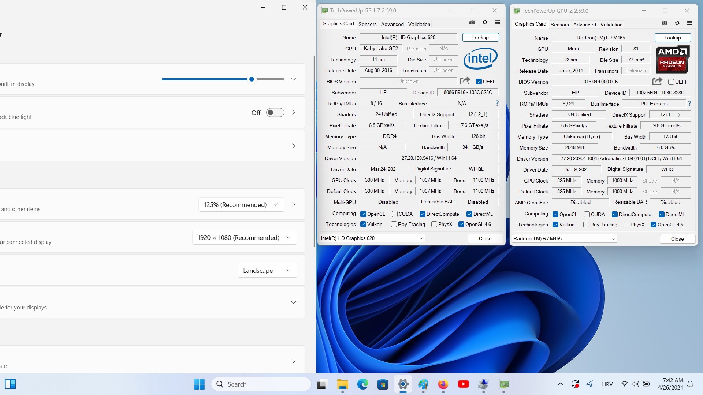Image resolution: width=703 pixels, height=395 pixels.
Task: Toggle UEFI checkbox in Intel window
Action: [x=479, y=82]
